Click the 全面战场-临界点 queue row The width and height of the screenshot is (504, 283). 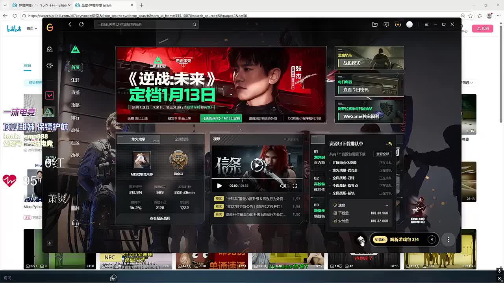click(361, 186)
